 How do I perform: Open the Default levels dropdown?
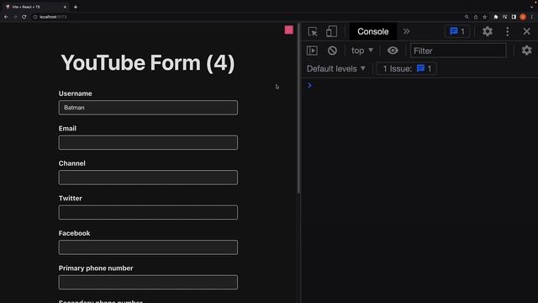click(x=336, y=69)
